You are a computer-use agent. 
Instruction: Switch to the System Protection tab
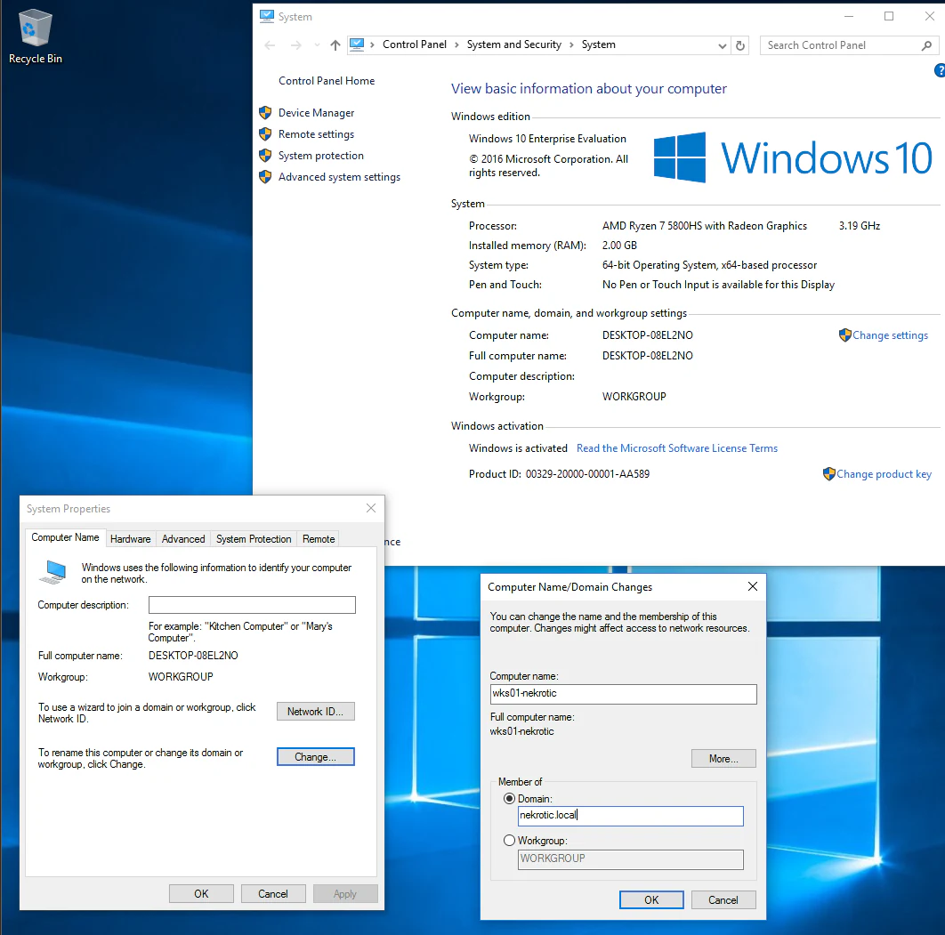[x=254, y=538]
